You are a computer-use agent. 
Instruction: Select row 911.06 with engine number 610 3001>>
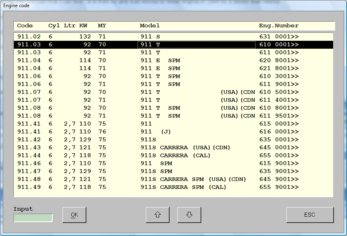(x=173, y=76)
